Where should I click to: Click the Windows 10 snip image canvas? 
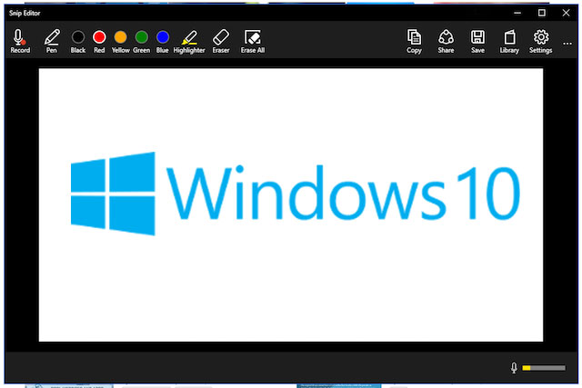click(291, 204)
